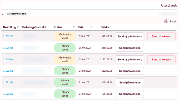This screenshot has width=179, height=100.
Task: Send ny påminnelse for order 11505183
Action: 130,36
